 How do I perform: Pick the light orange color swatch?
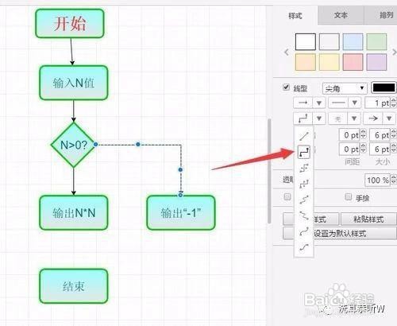(x=306, y=62)
